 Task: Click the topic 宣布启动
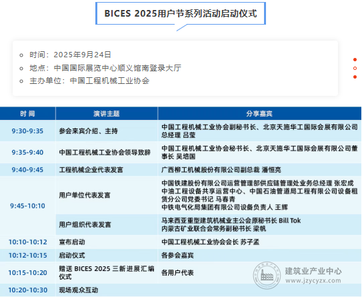tap(72, 242)
